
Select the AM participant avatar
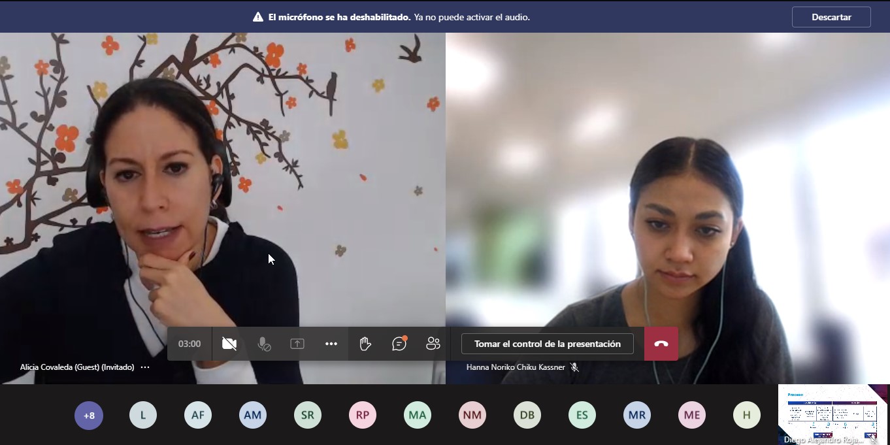point(253,415)
